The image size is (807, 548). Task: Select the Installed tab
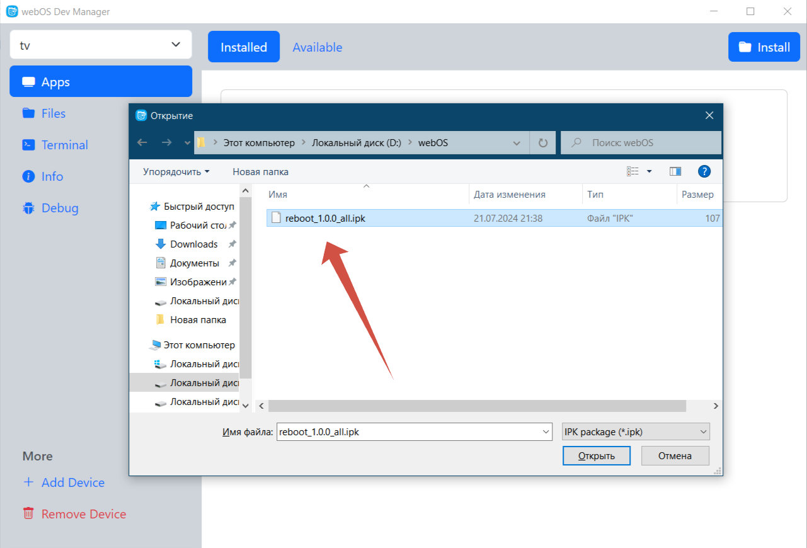pyautogui.click(x=244, y=47)
